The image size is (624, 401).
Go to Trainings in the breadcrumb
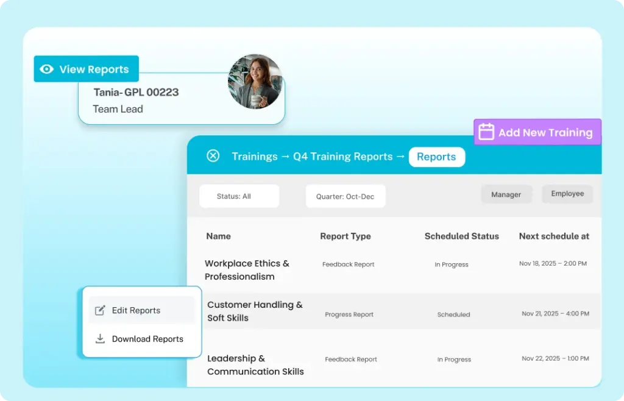[254, 157]
